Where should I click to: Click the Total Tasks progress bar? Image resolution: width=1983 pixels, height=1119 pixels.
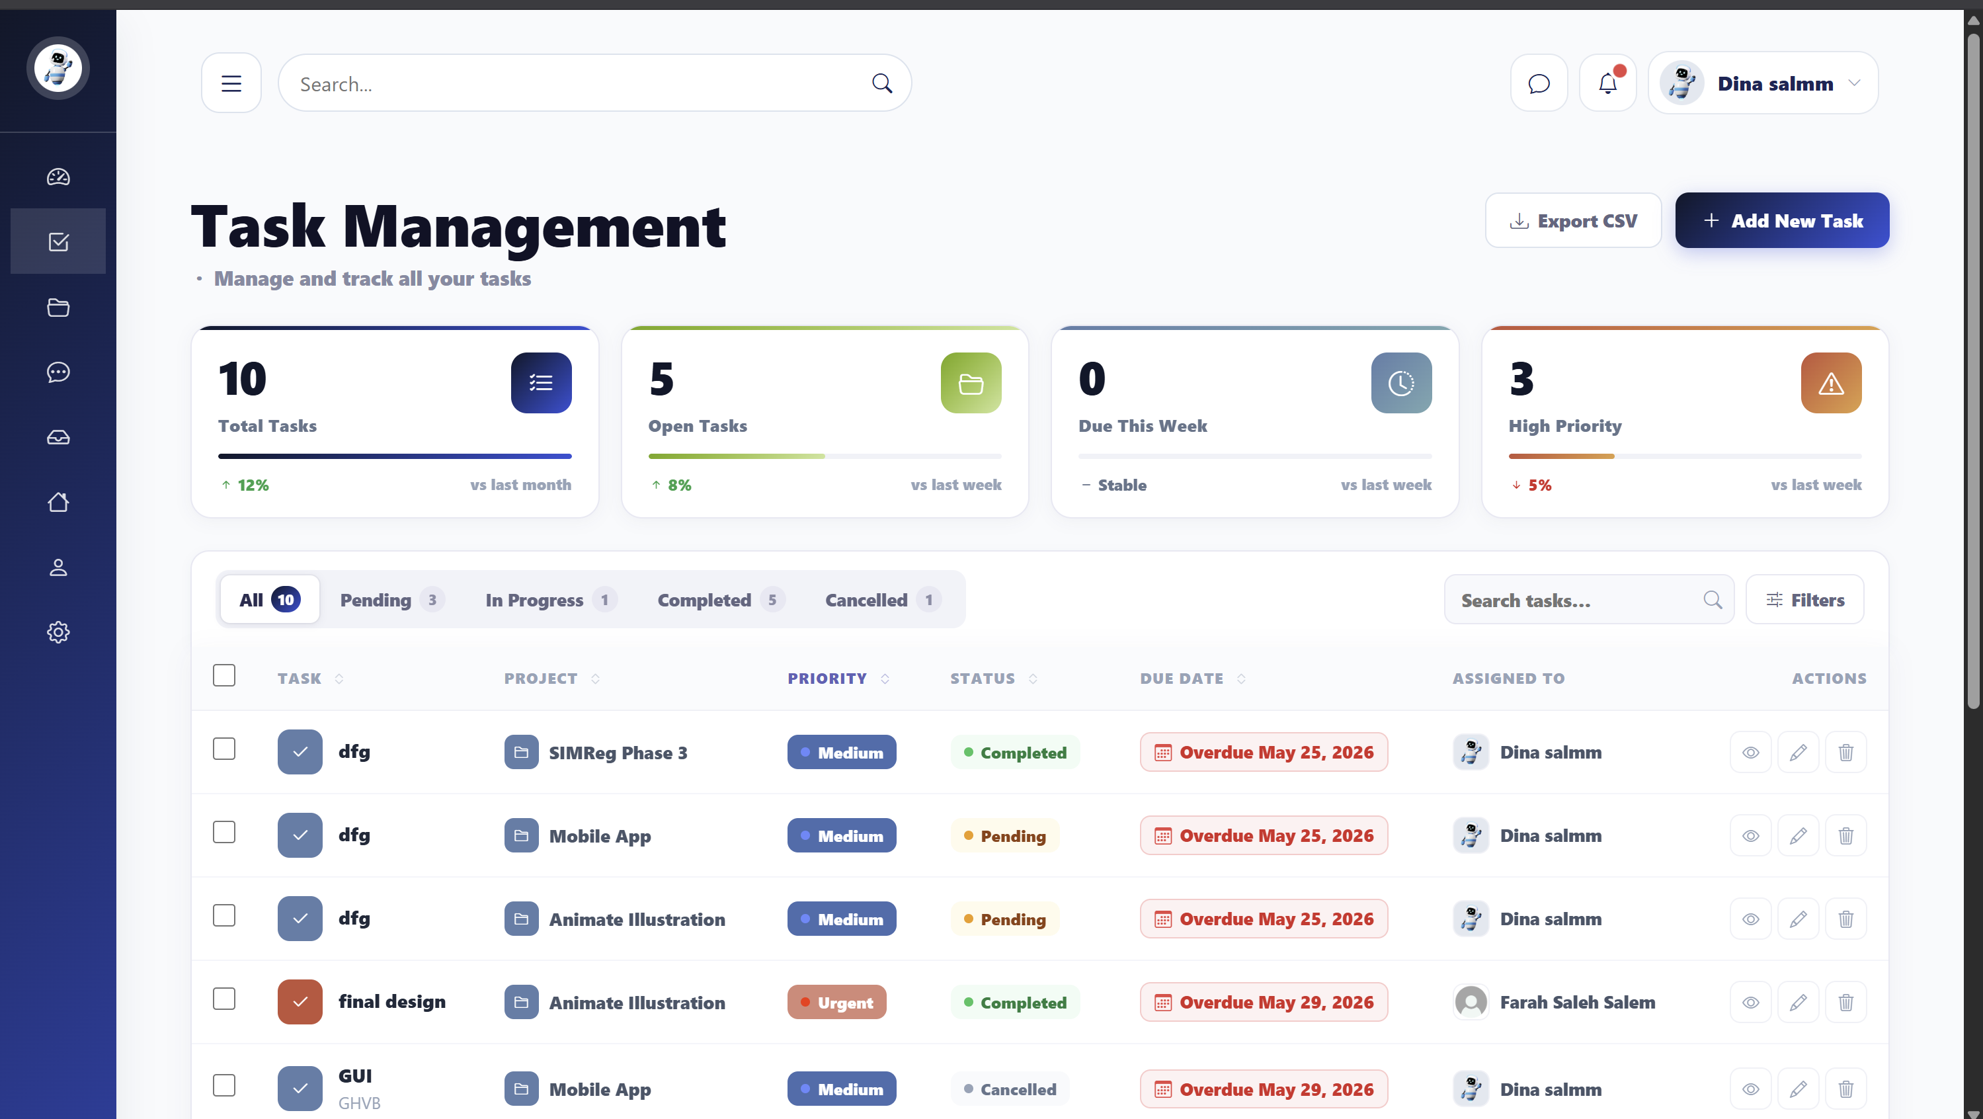[395, 456]
